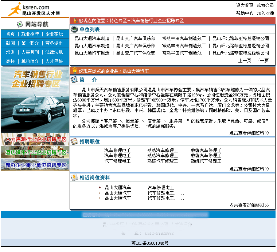
Task: Open 设为首页 link
Action: 245,5
